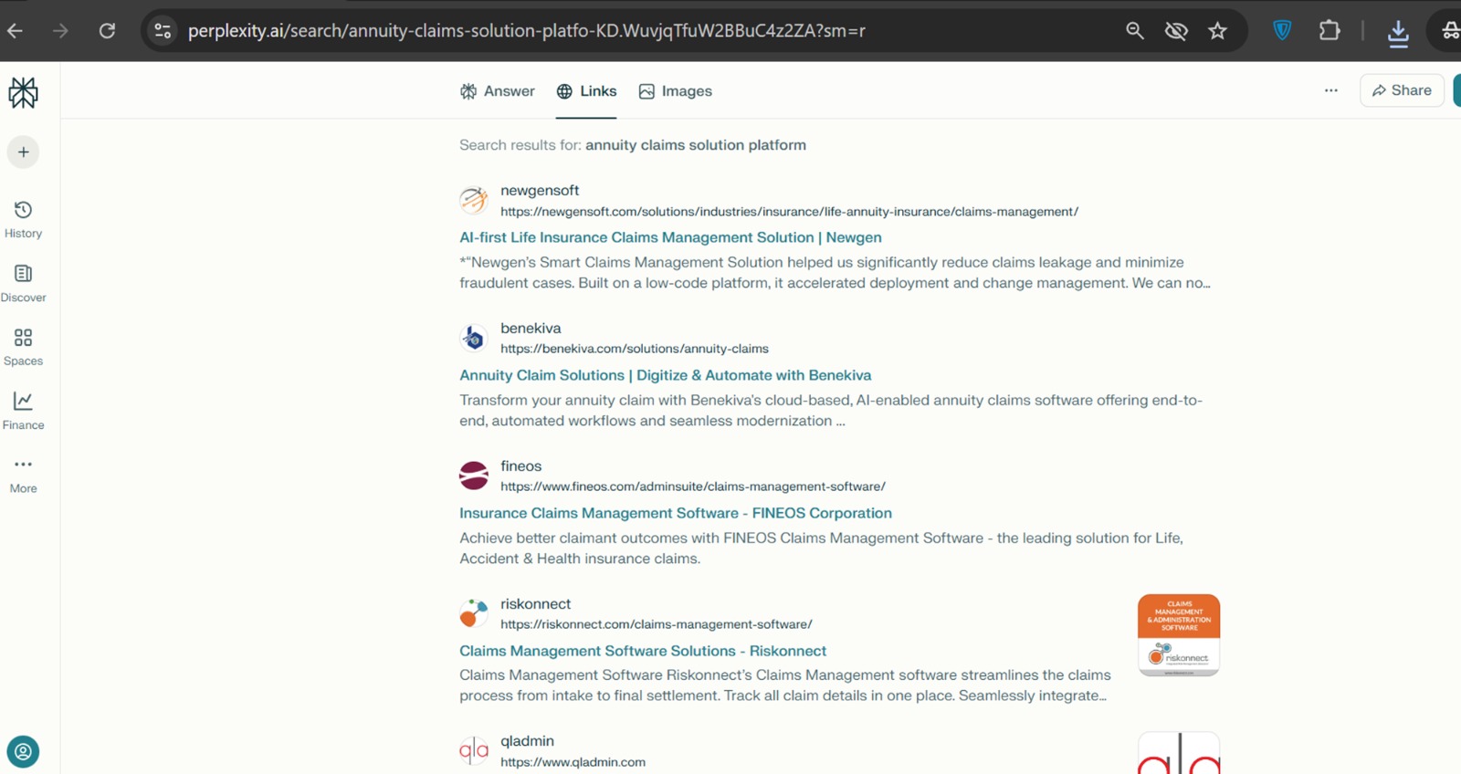Image resolution: width=1461 pixels, height=774 pixels.
Task: Open the user account avatar
Action: 24,752
